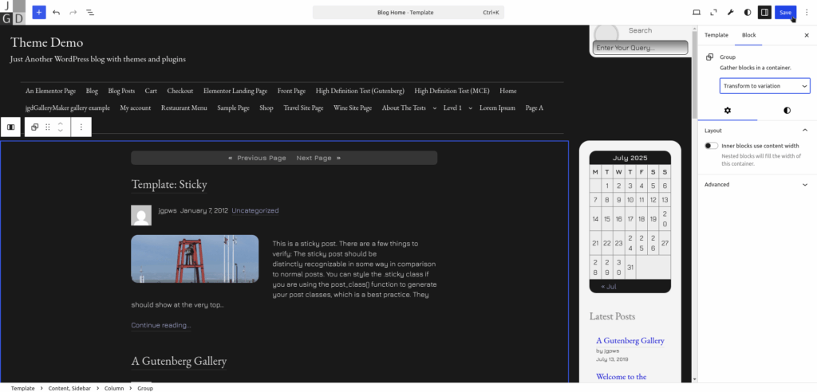Screen dimensions: 817x392
Task: Toggle Inner blocks use content width
Action: point(711,146)
